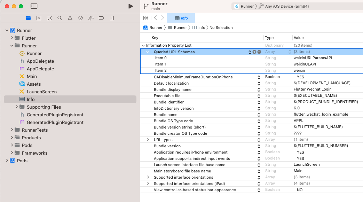The height and width of the screenshot is (202, 363).
Task: Select the Info plist file
Action: click(70, 99)
